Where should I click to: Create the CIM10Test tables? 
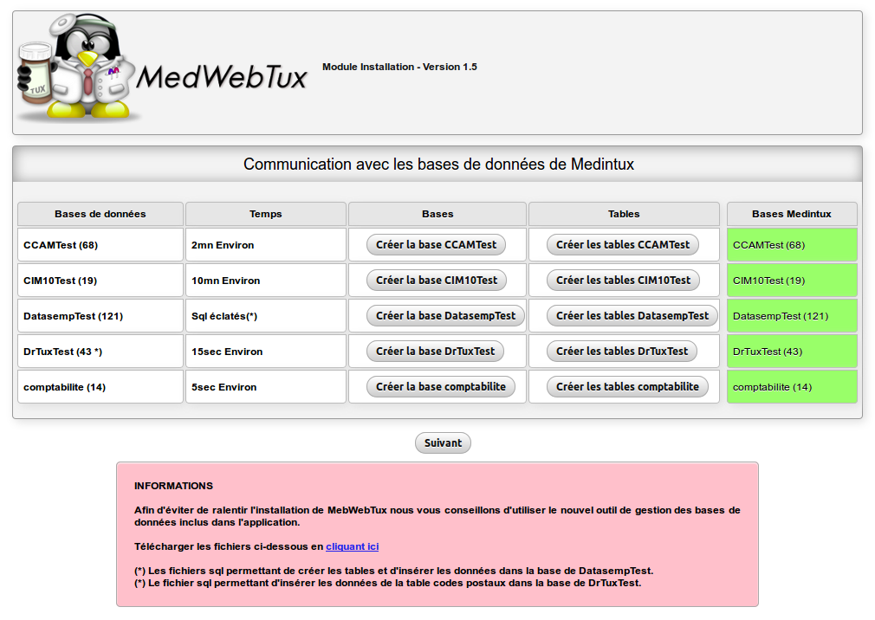pyautogui.click(x=623, y=281)
